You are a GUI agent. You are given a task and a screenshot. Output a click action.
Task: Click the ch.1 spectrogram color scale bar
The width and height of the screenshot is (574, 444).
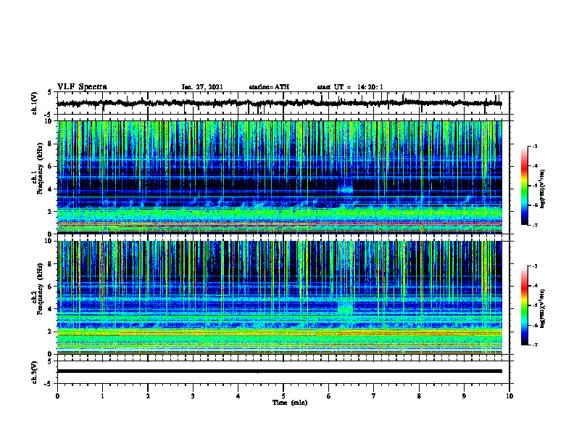[524, 186]
